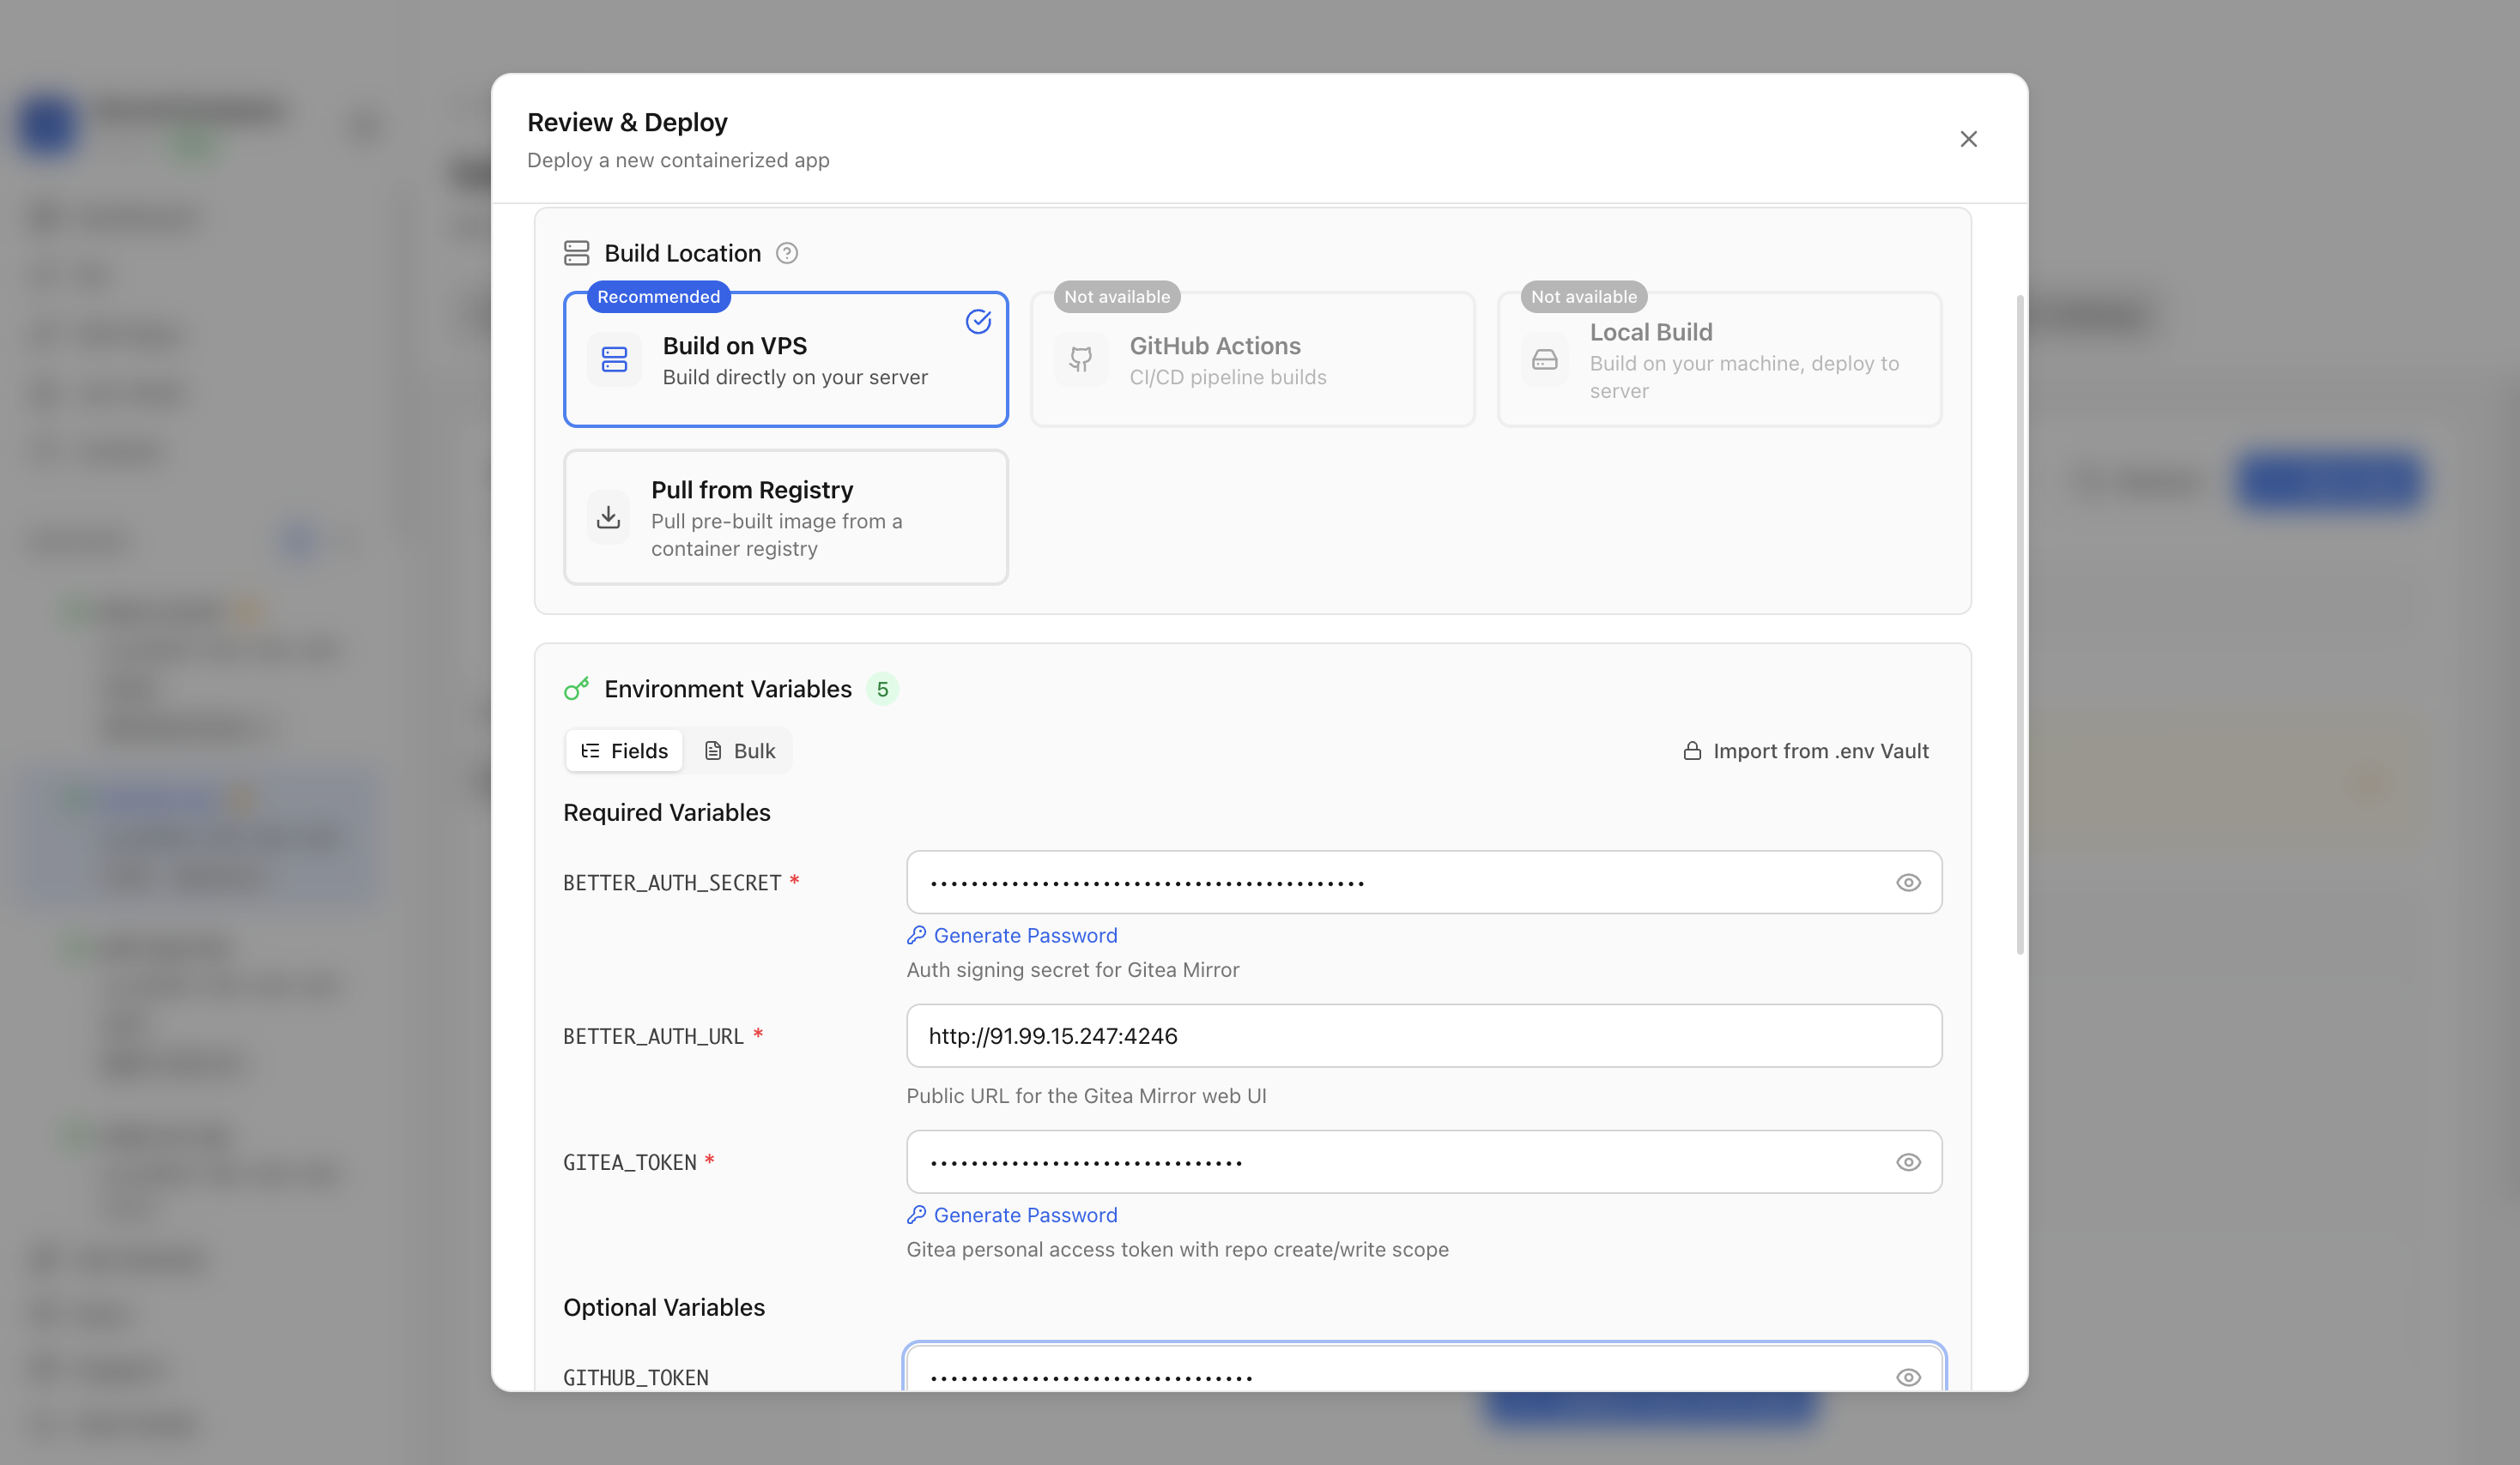
Task: Click the key icon beside GITEA_TOKEN Generate Password
Action: pyautogui.click(x=916, y=1215)
